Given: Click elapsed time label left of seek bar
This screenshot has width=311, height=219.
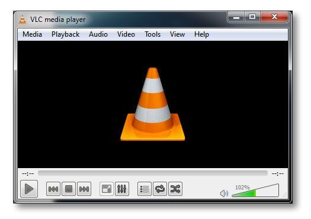Looking at the screenshot, I should click(x=28, y=174).
